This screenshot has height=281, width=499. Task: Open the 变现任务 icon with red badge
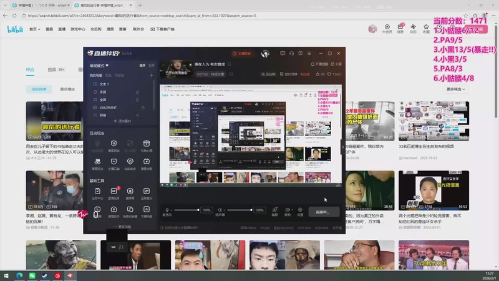point(114,191)
